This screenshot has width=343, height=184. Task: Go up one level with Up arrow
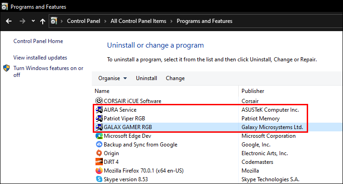tap(43, 21)
